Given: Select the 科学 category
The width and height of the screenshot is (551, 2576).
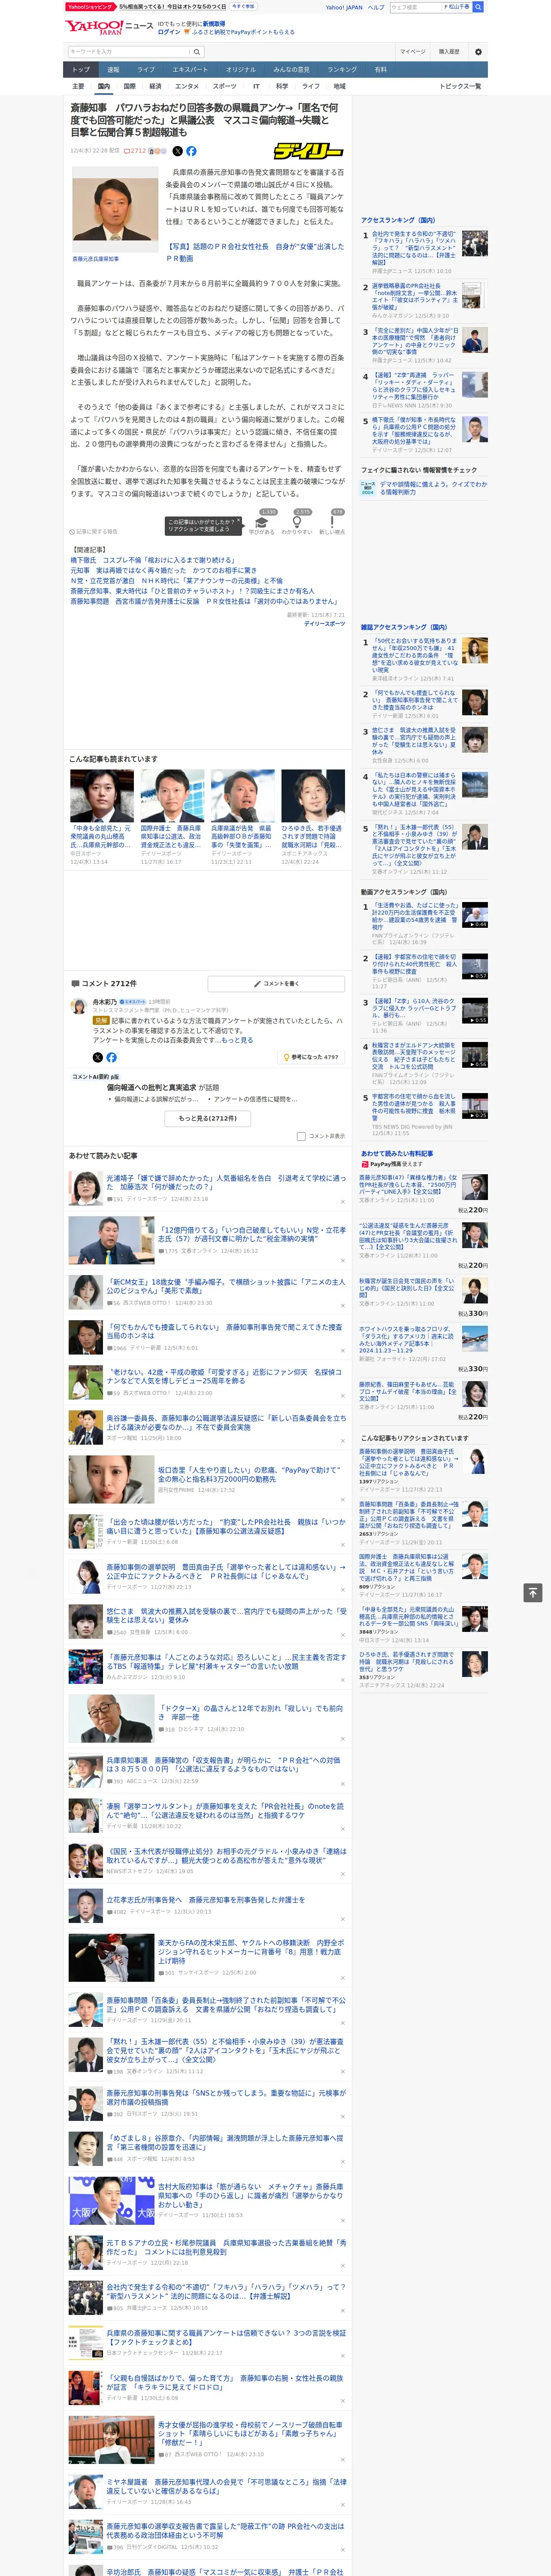Looking at the screenshot, I should click(x=282, y=86).
